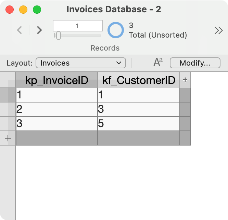Select first row's record selector margin
Screen dimensions: 228x220
tap(8, 95)
